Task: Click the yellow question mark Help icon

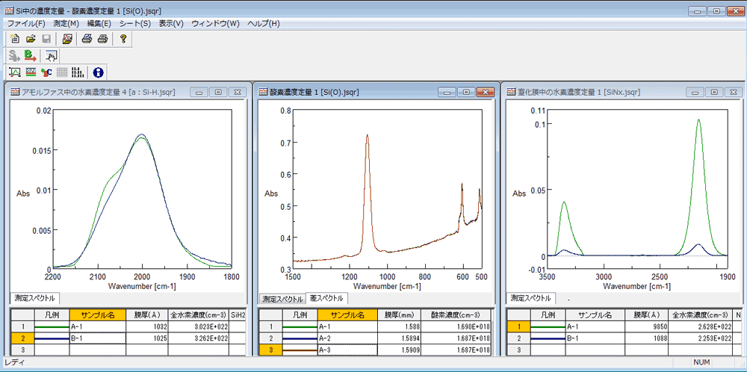Action: [x=124, y=39]
